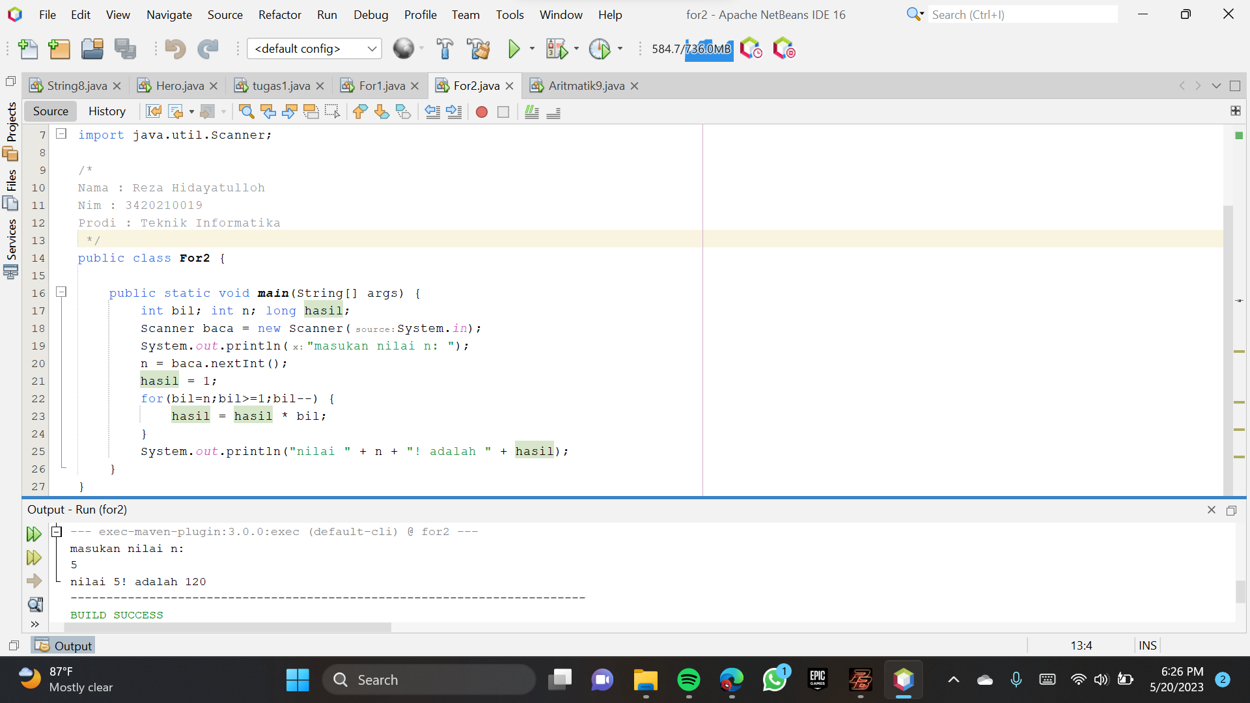Viewport: 1250px width, 703px height.
Task: Collapse the main method code fold
Action: [x=61, y=292]
